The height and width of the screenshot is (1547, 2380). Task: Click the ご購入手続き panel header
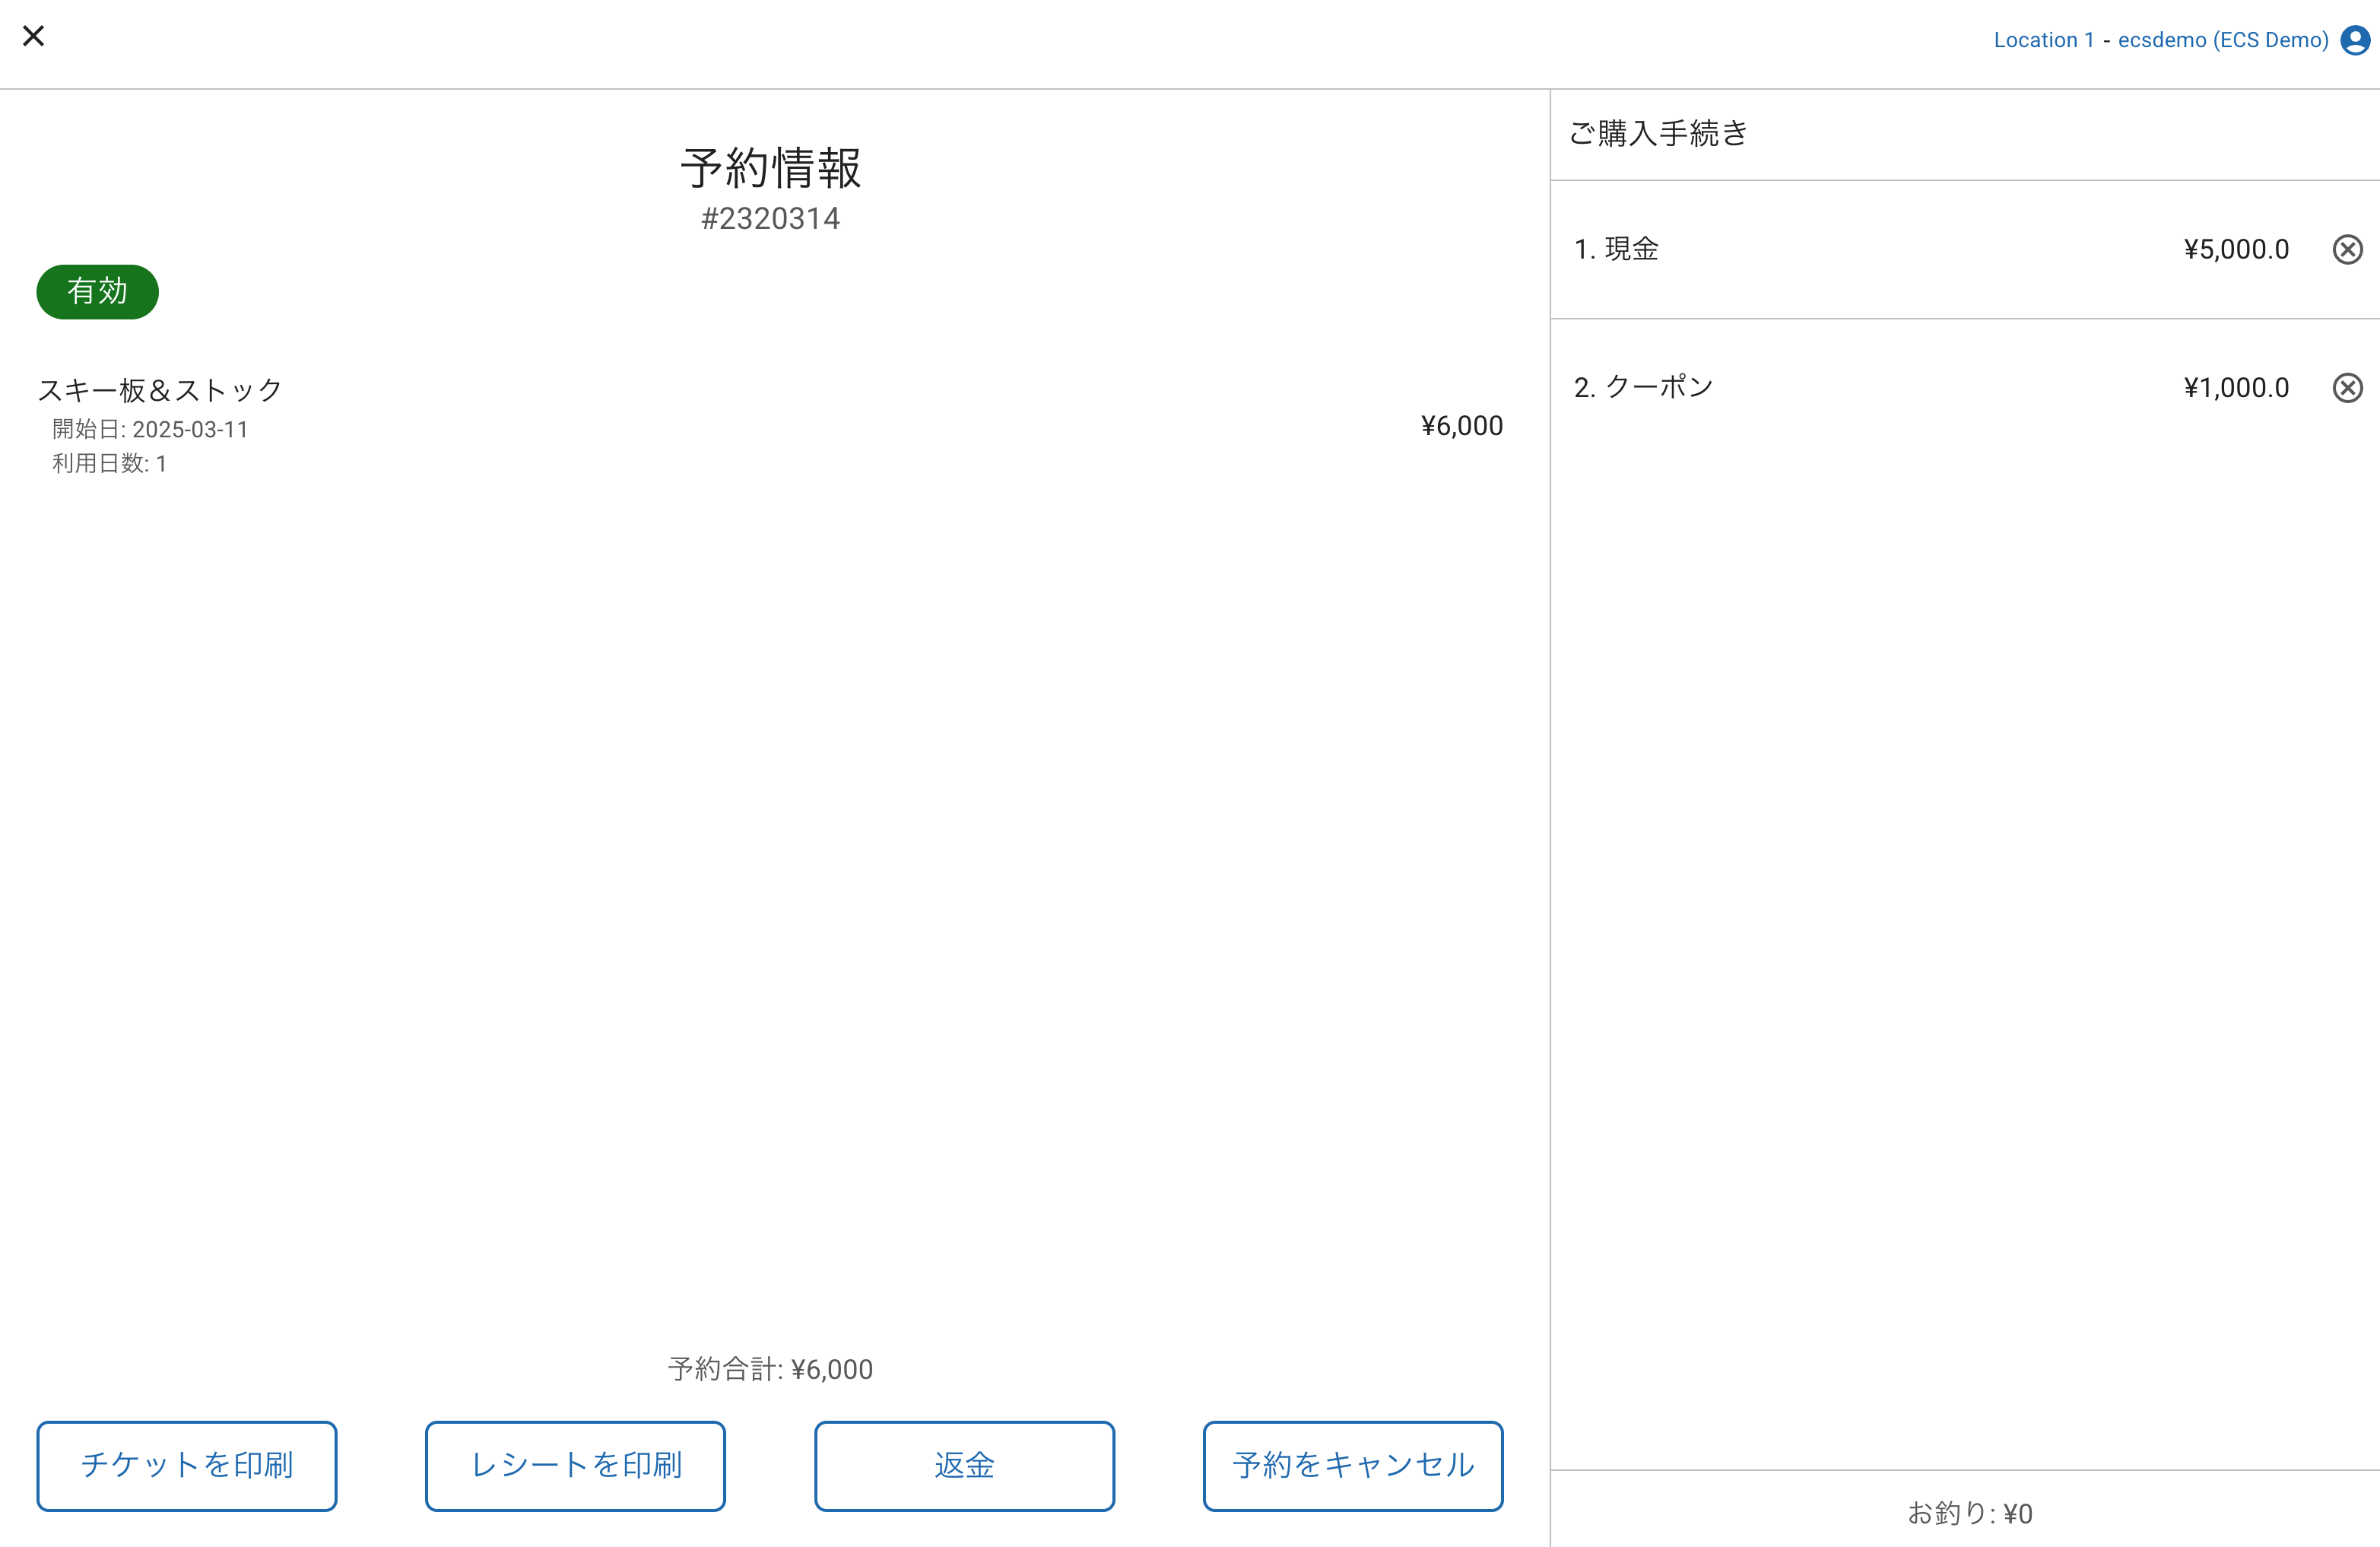click(1658, 133)
